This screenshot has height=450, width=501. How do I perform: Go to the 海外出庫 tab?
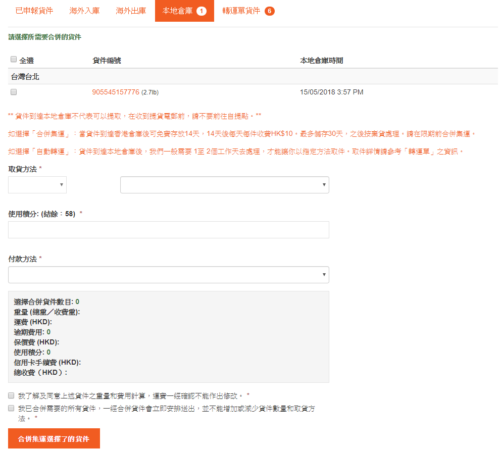(x=131, y=11)
